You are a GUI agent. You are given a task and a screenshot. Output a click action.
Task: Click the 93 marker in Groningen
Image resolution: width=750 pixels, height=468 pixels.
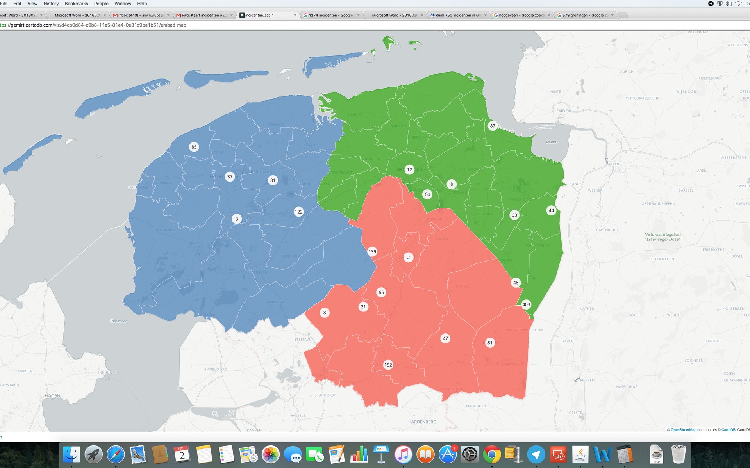pos(514,215)
